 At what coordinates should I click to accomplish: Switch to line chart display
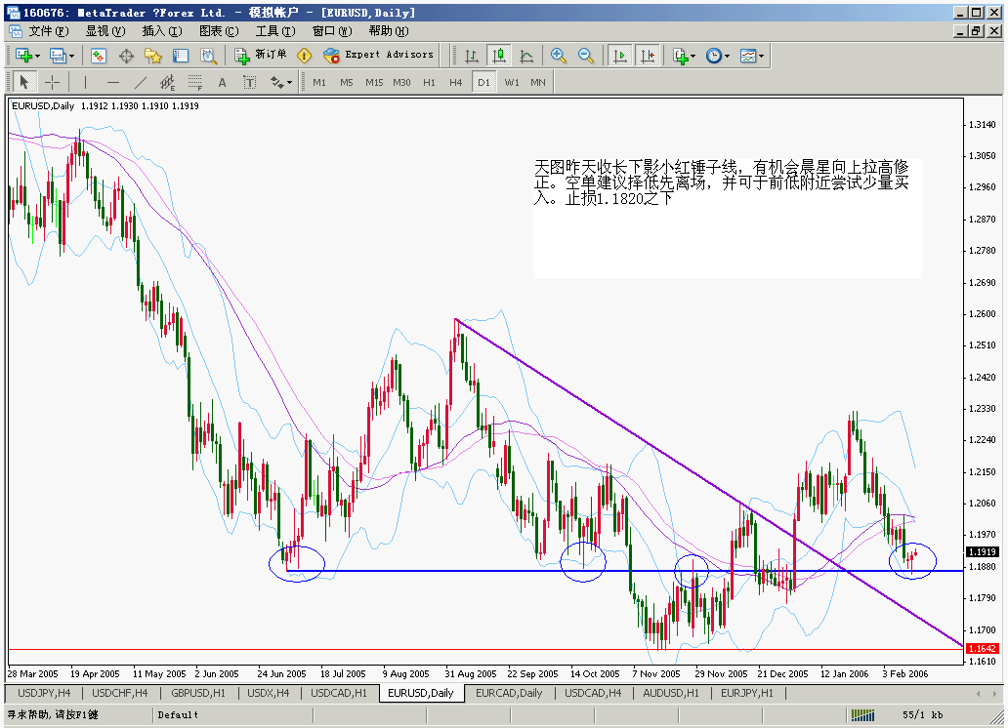tap(526, 56)
